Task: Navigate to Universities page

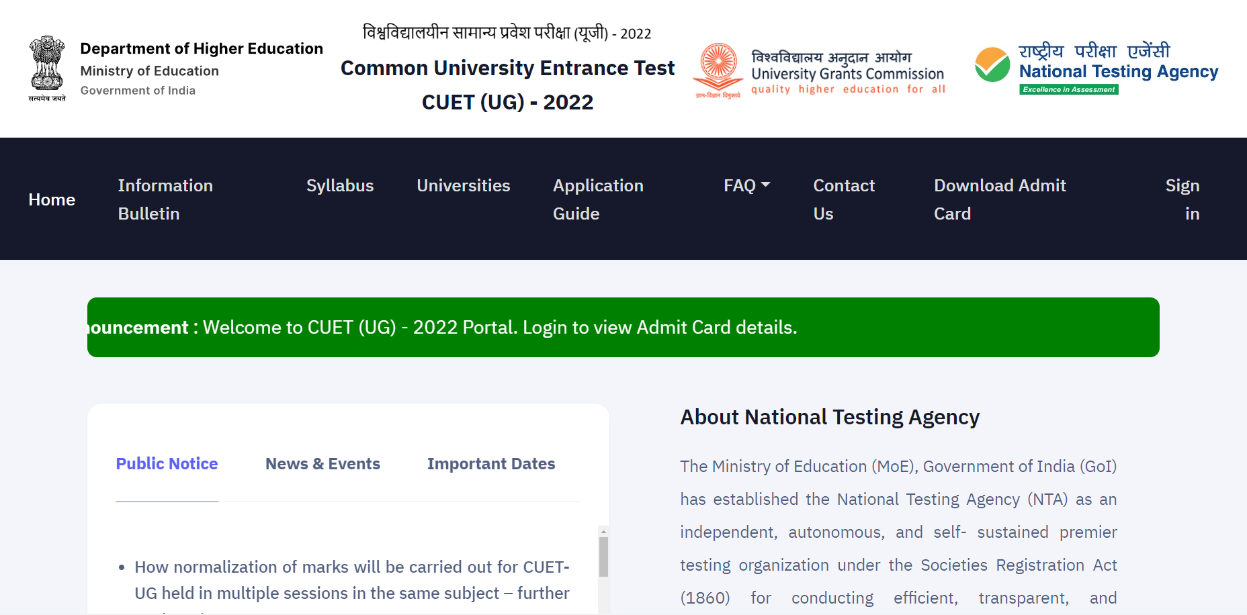Action: click(463, 185)
